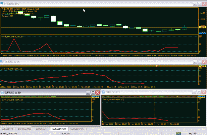Click the 1.2725 price on the M5 axis

click(x=202, y=20)
